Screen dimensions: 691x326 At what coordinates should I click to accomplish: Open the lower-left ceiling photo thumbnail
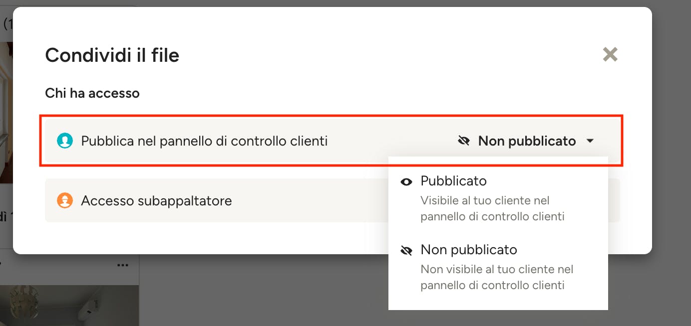pos(69,306)
